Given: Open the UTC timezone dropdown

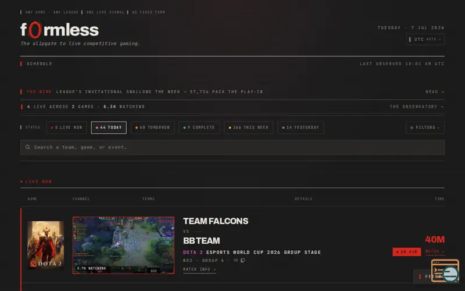Looking at the screenshot, I should click(x=425, y=39).
